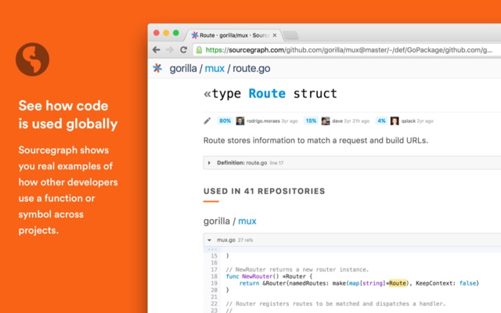Click NewRouter function name on line 18

(x=258, y=276)
